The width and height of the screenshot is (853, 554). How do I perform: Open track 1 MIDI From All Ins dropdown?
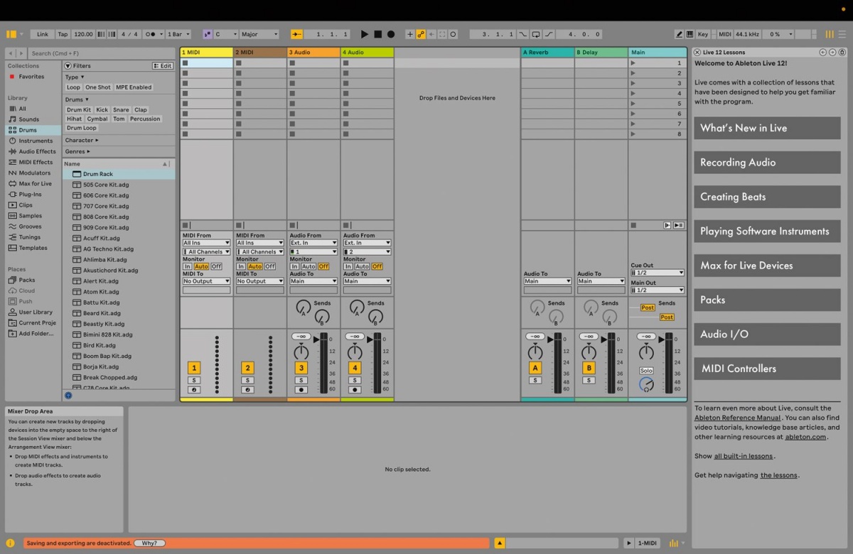pyautogui.click(x=207, y=243)
